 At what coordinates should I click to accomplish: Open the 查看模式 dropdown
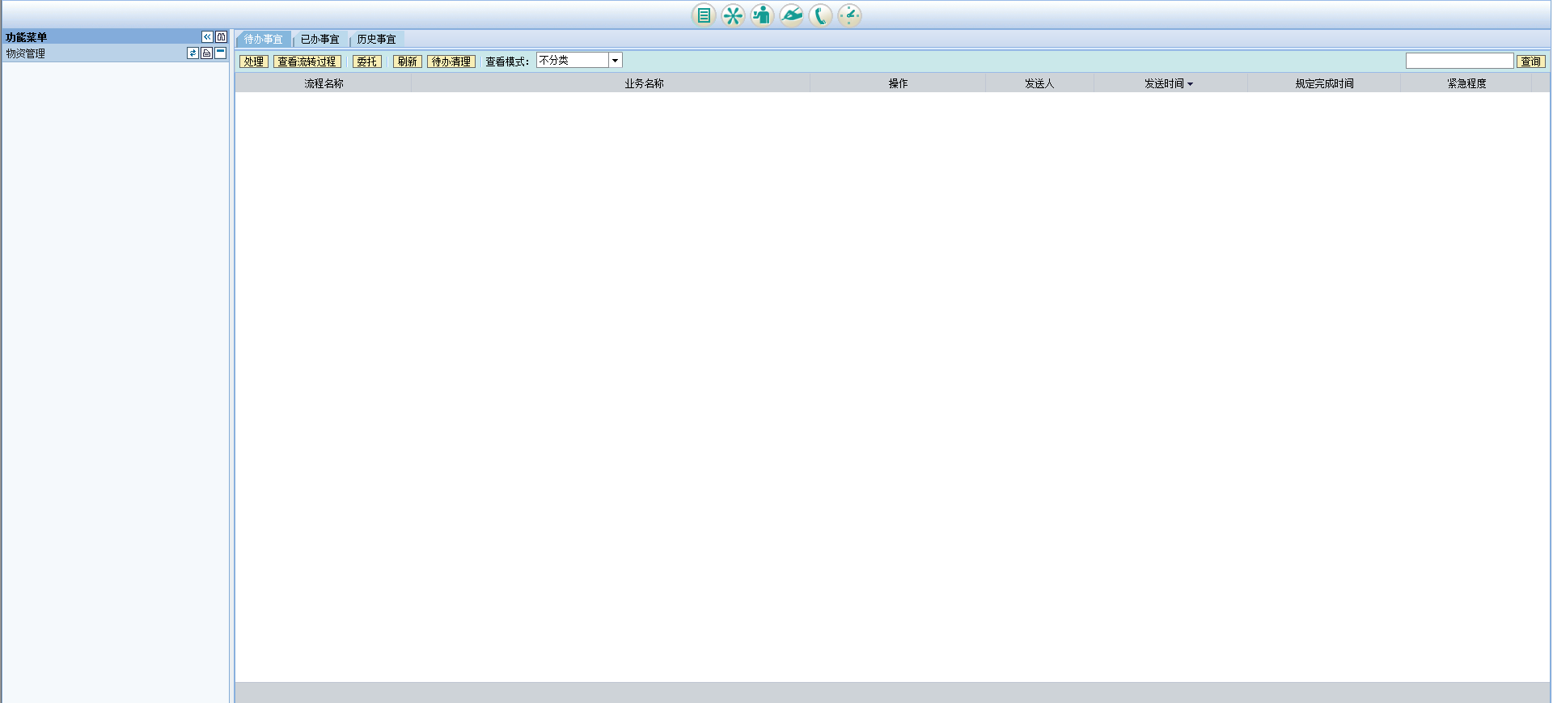tap(615, 61)
